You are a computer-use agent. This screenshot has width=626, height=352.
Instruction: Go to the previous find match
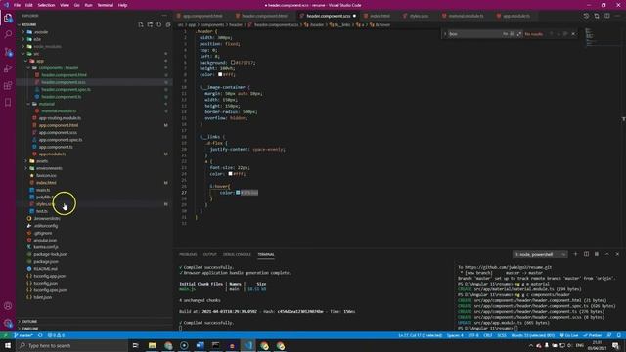point(552,34)
